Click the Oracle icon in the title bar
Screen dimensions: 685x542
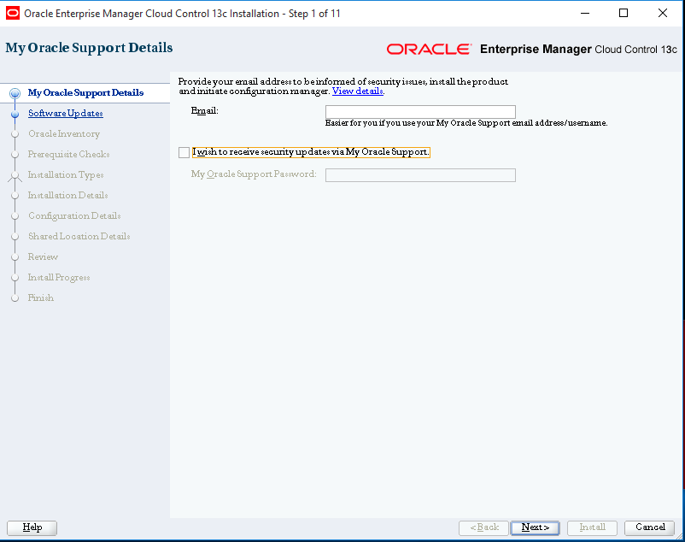click(x=12, y=12)
